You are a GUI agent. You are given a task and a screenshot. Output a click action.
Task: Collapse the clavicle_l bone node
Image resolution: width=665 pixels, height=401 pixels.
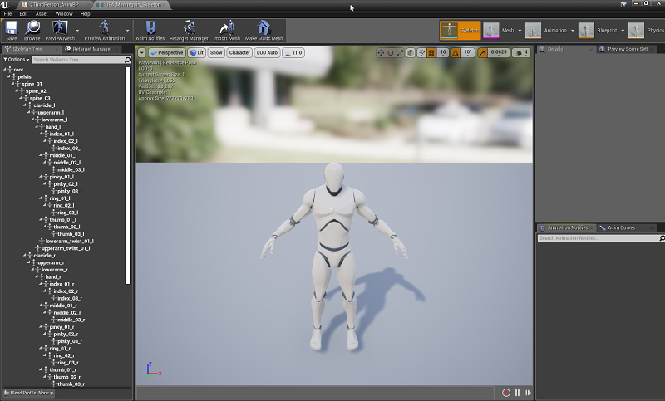point(25,105)
